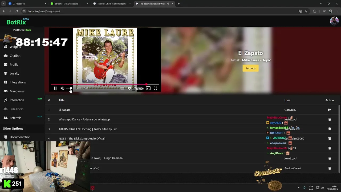
Task: Click the Loyalty trophy icon
Action: coord(5,73)
